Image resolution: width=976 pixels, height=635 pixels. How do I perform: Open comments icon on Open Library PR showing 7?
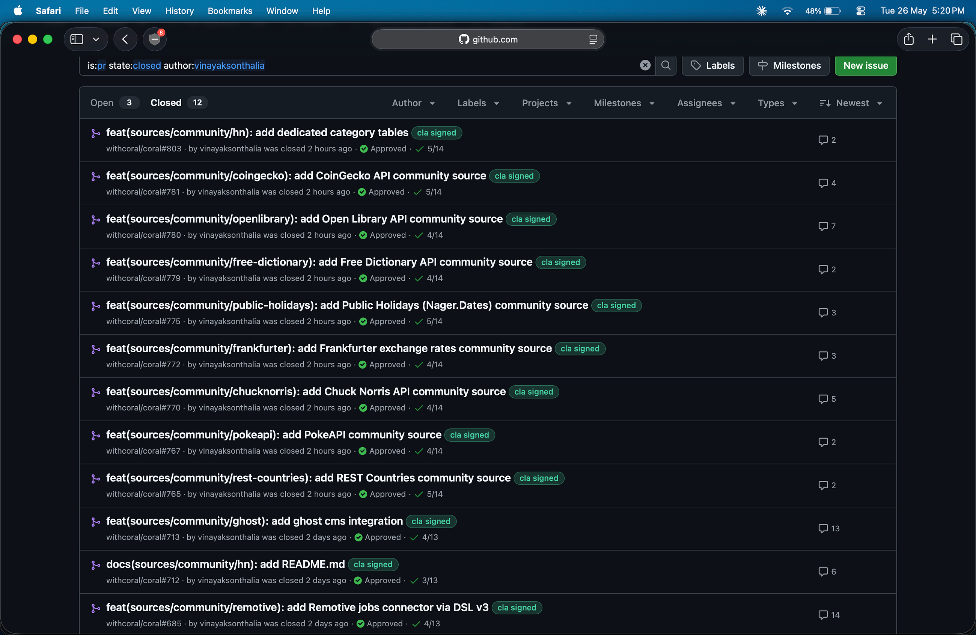click(827, 226)
